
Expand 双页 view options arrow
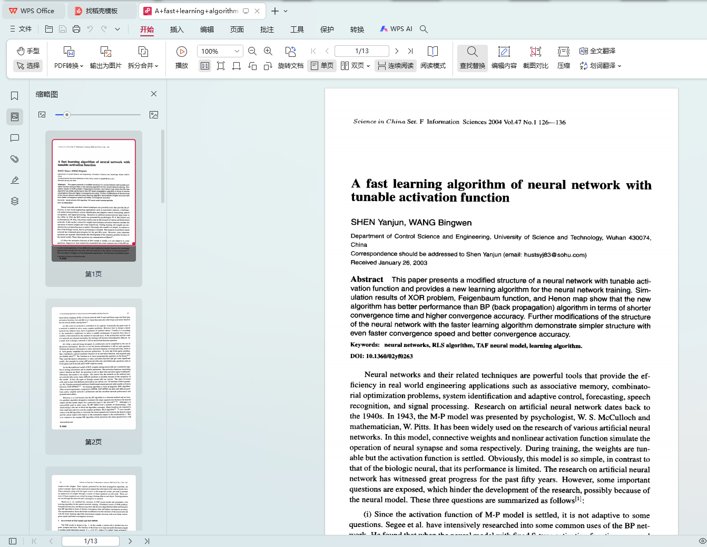coord(368,66)
